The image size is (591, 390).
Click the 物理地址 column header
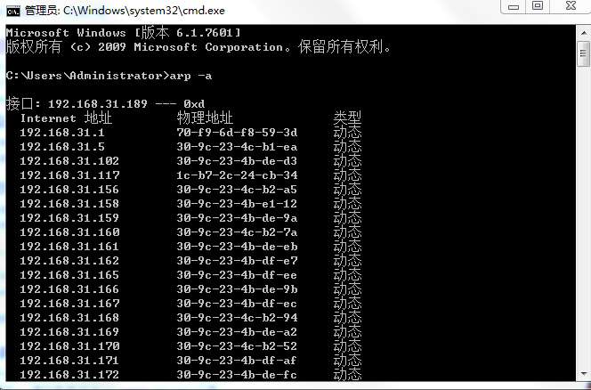pos(205,118)
